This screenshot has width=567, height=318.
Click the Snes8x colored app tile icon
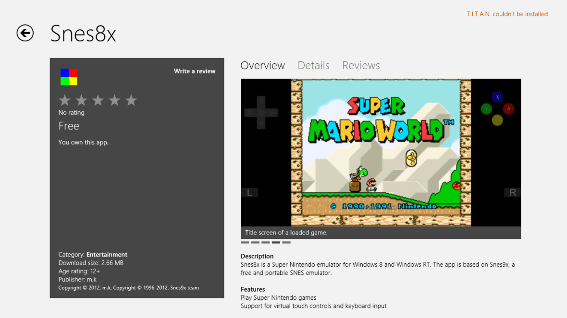[68, 77]
